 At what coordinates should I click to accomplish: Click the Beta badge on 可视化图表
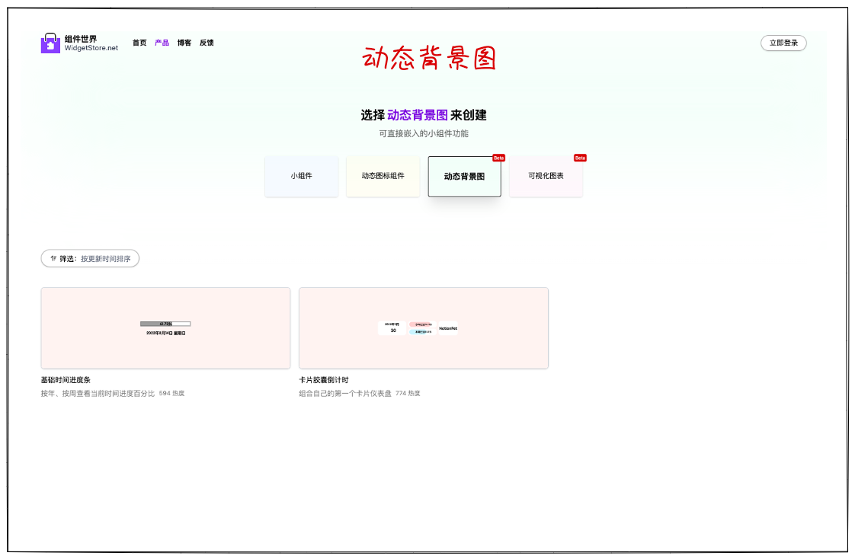click(x=580, y=158)
